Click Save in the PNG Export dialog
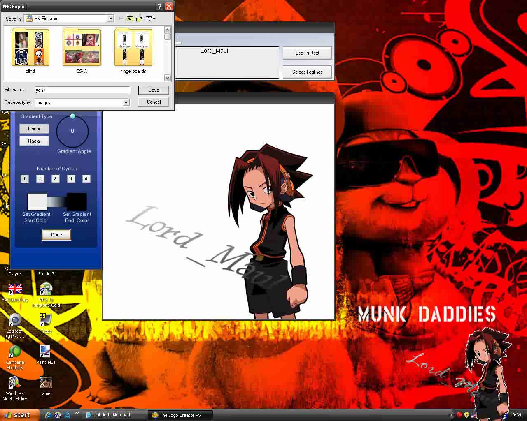The height and width of the screenshot is (421, 527). (x=154, y=90)
